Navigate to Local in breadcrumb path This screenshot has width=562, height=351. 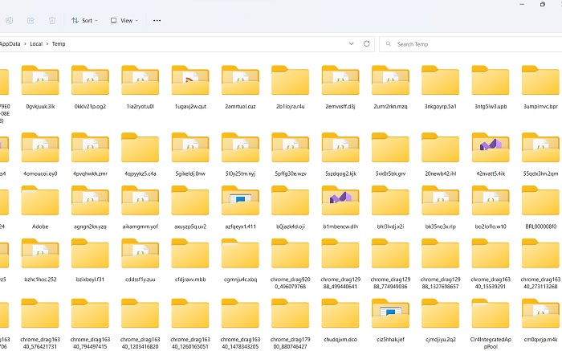36,44
